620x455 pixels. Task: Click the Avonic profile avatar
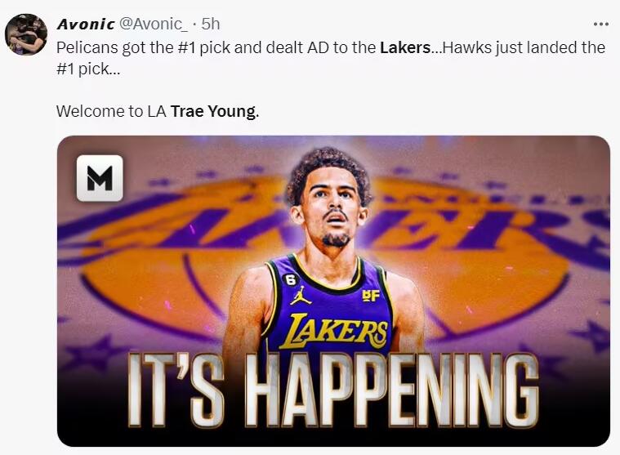(x=25, y=35)
